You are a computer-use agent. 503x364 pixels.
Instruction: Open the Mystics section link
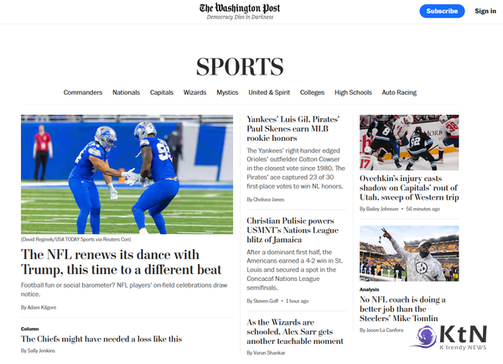coord(227,92)
